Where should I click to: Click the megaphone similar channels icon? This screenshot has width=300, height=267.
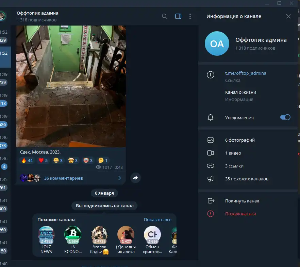pyautogui.click(x=211, y=179)
